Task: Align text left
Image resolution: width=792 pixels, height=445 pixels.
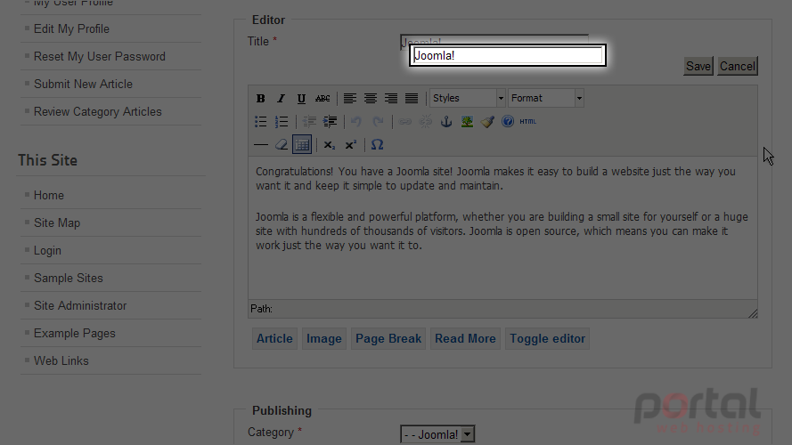Action: click(349, 99)
